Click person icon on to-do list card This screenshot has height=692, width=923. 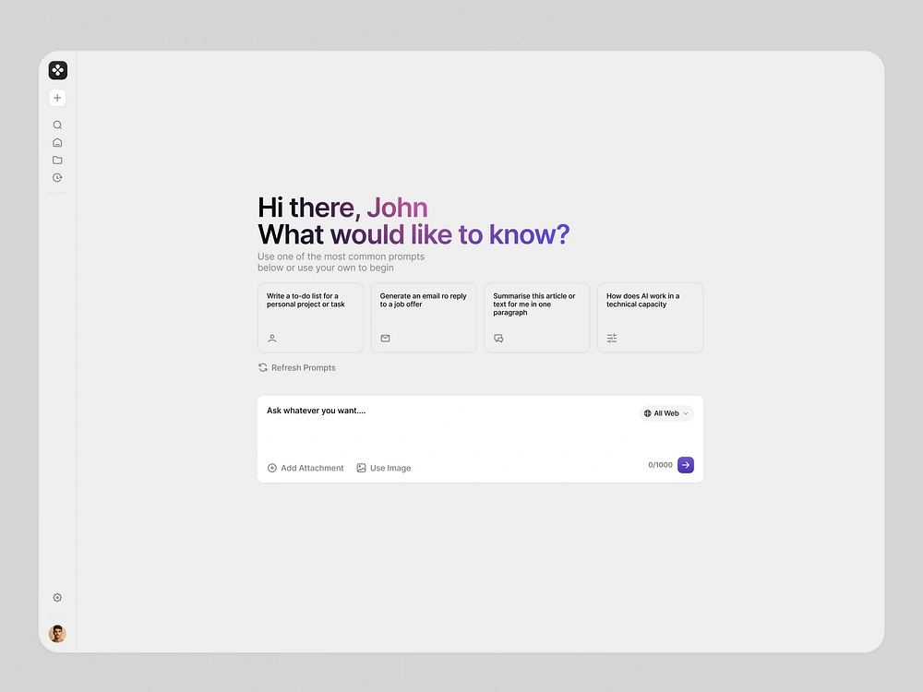tap(272, 339)
